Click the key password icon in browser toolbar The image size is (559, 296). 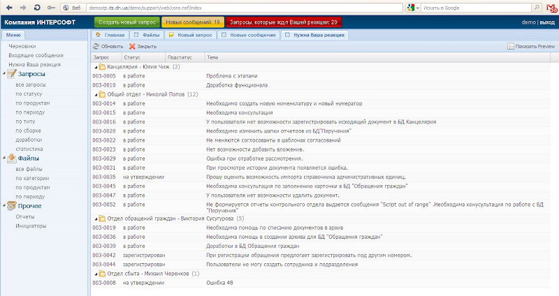pos(51,8)
